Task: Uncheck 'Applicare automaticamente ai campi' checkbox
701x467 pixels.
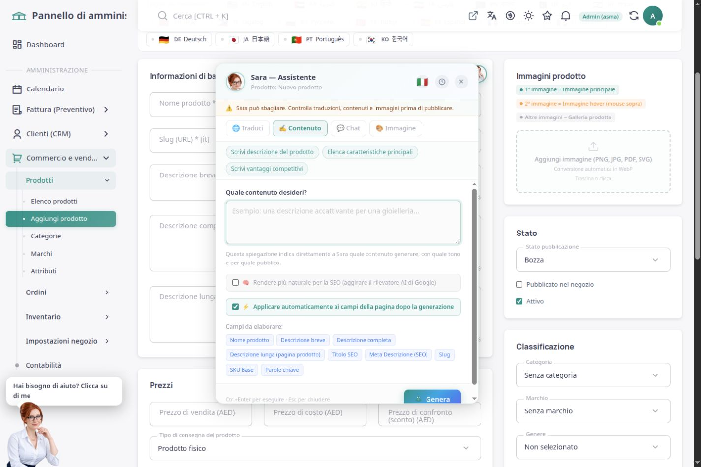Action: click(x=235, y=306)
